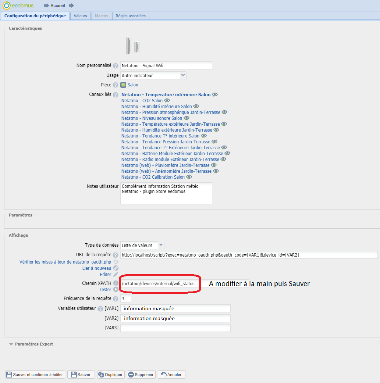This screenshot has width=380, height=383.
Task: Click the Sauver et continuer à éditer button
Action: click(x=35, y=375)
